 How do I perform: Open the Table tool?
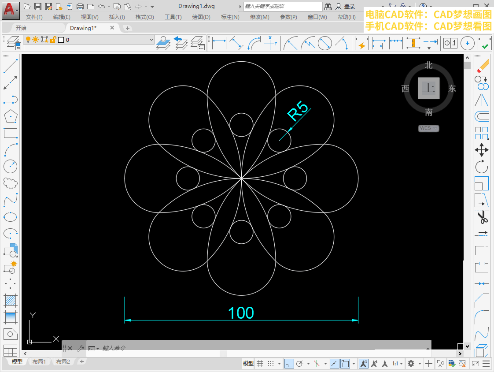(x=11, y=350)
